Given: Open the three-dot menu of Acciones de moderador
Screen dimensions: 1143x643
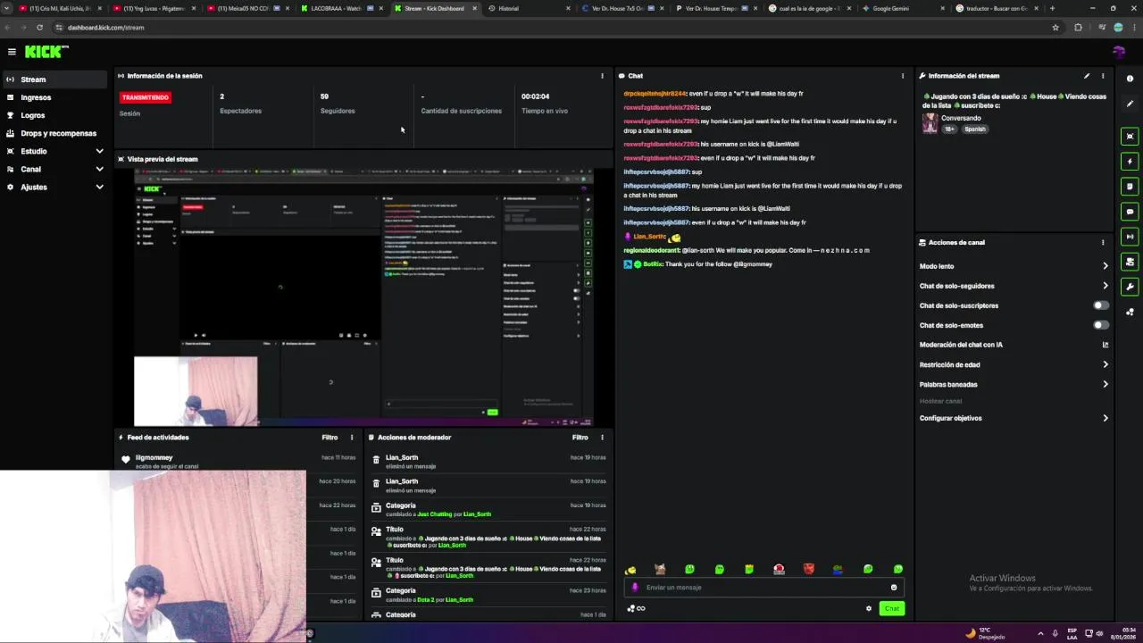Looking at the screenshot, I should click(602, 438).
